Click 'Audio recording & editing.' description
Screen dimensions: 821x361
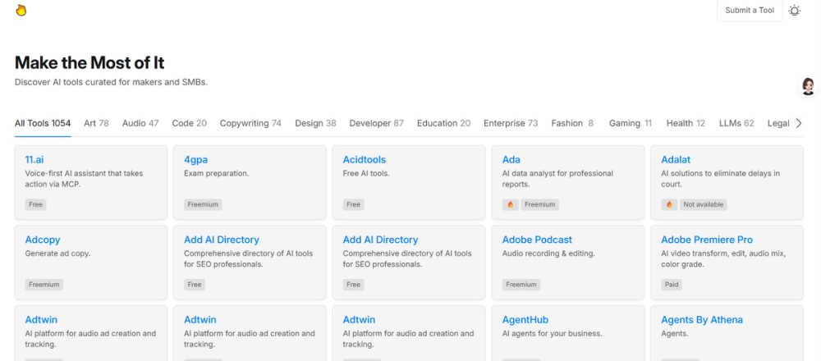click(548, 254)
